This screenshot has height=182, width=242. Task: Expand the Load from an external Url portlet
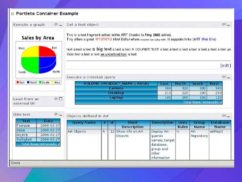point(60,99)
